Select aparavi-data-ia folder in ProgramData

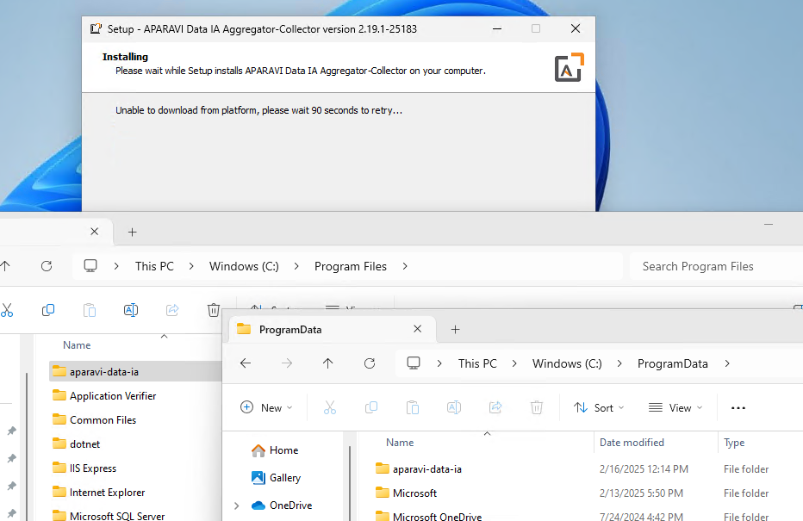pos(419,468)
